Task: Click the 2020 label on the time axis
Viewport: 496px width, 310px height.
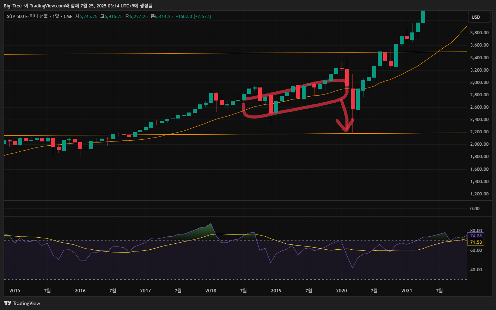Action: coord(341,291)
